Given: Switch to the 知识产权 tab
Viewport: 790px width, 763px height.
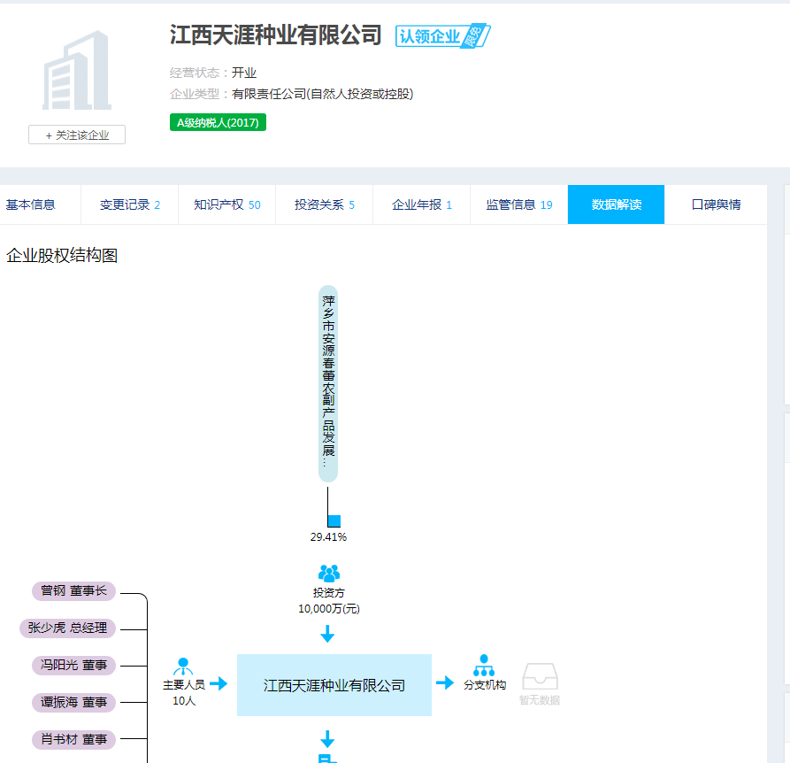Looking at the screenshot, I should (x=226, y=204).
